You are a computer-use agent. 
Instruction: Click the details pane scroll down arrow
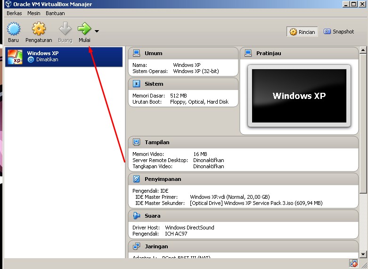pyautogui.click(x=363, y=254)
